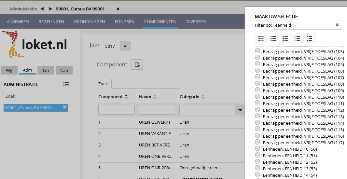Click the third list view icon in the selection panel
Screen dimensions: 347x179
tap(285, 38)
